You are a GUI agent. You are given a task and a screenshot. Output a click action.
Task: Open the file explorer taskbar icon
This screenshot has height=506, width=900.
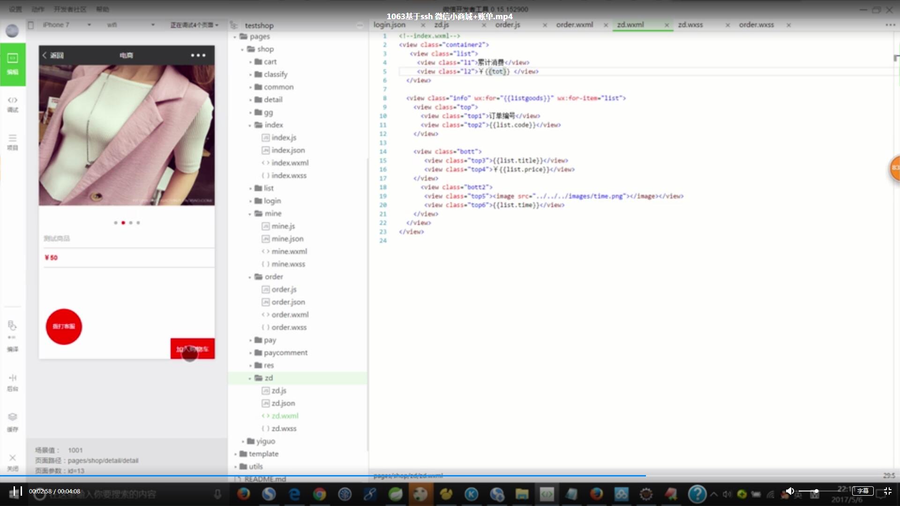(522, 494)
